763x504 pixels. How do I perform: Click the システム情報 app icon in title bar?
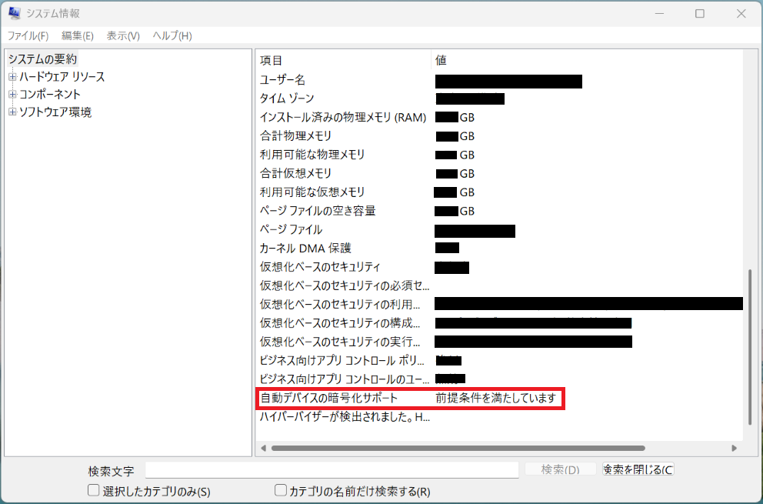[15, 13]
